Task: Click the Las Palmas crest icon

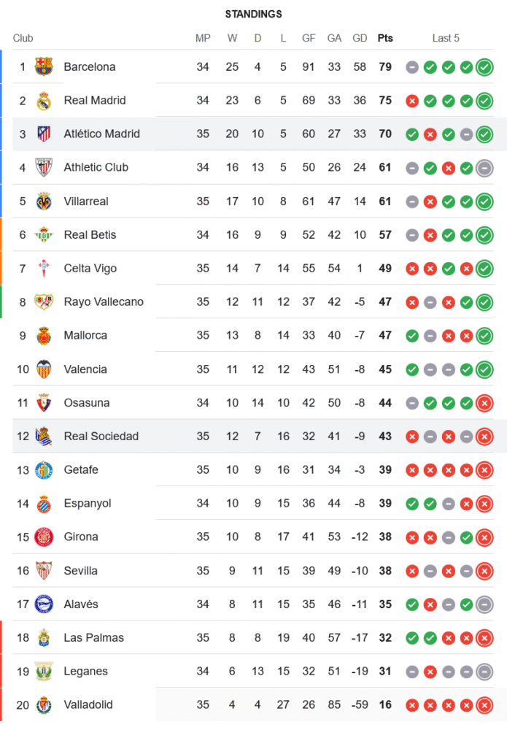Action: pos(44,638)
